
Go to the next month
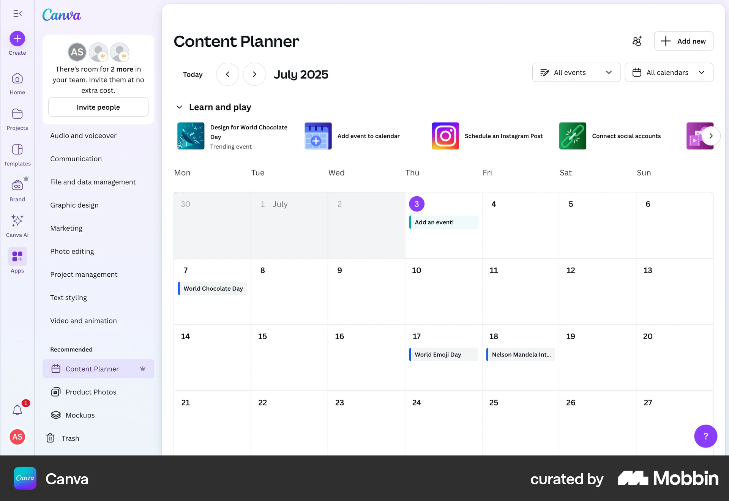pos(254,74)
